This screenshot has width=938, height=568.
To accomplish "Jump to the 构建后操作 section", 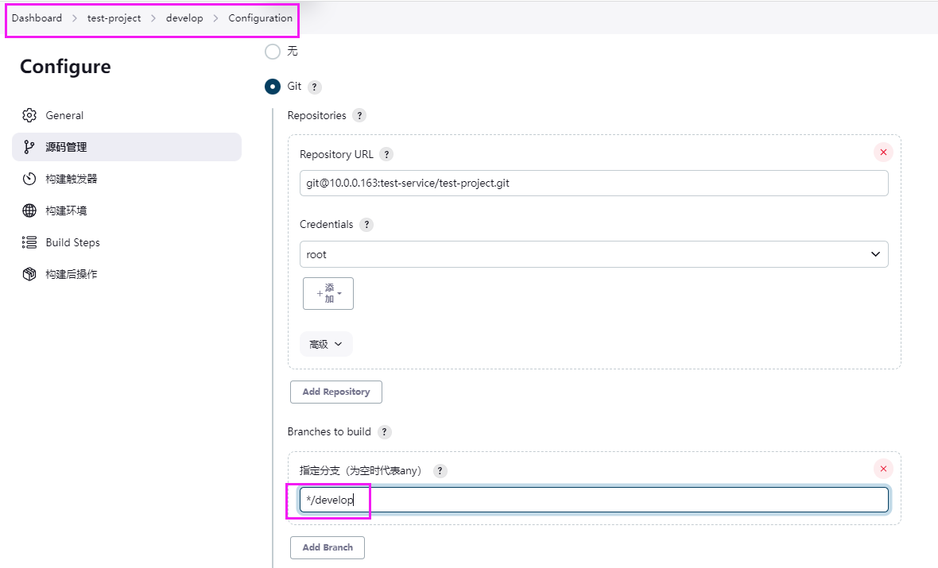I will tap(127, 274).
